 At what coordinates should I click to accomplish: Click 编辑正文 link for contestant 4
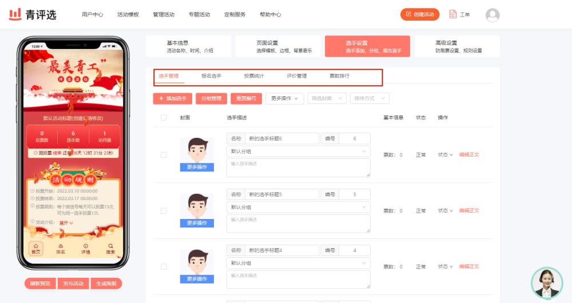[469, 266]
